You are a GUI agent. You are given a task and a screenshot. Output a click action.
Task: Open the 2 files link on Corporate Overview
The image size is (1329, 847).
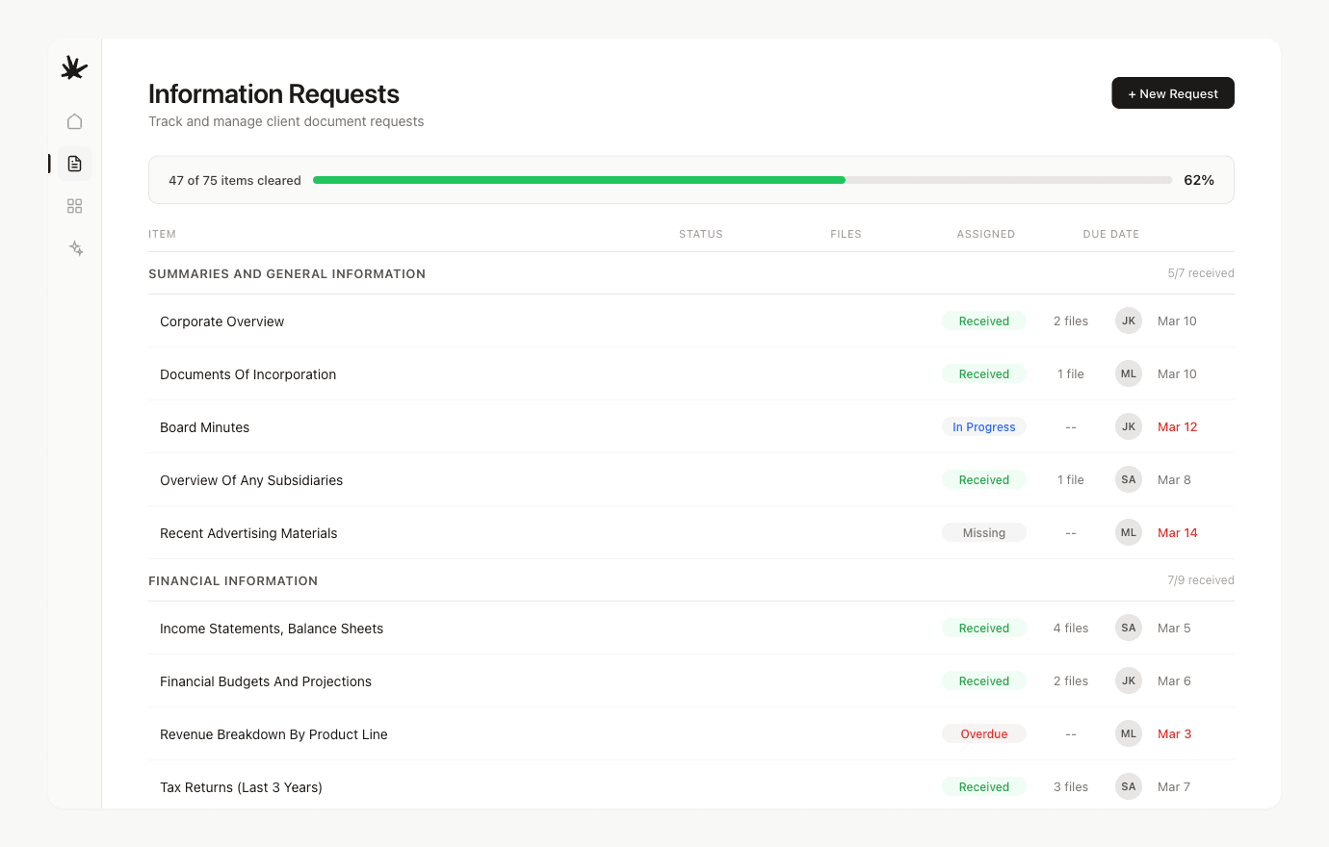click(1070, 321)
